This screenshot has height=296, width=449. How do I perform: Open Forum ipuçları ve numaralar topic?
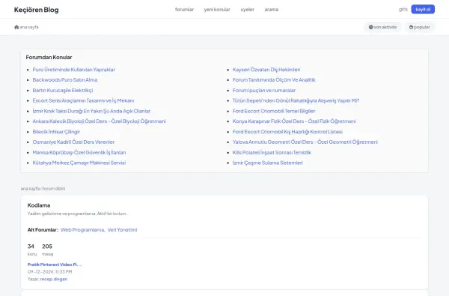pyautogui.click(x=264, y=91)
